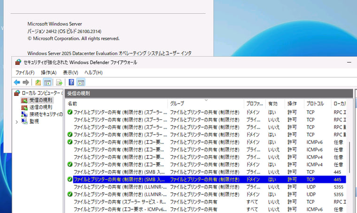Toggle the show/hide console tree icon
357x213 pixels.
click(x=47, y=82)
